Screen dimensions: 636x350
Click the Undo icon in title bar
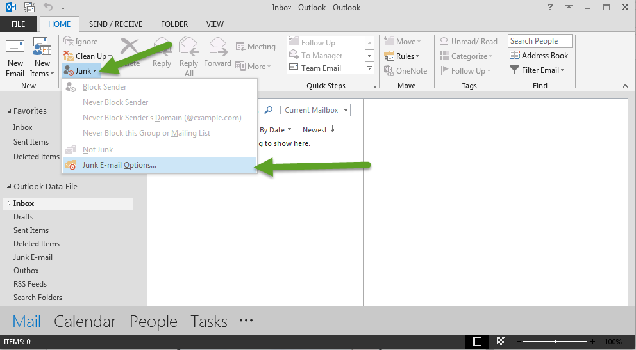[x=48, y=7]
